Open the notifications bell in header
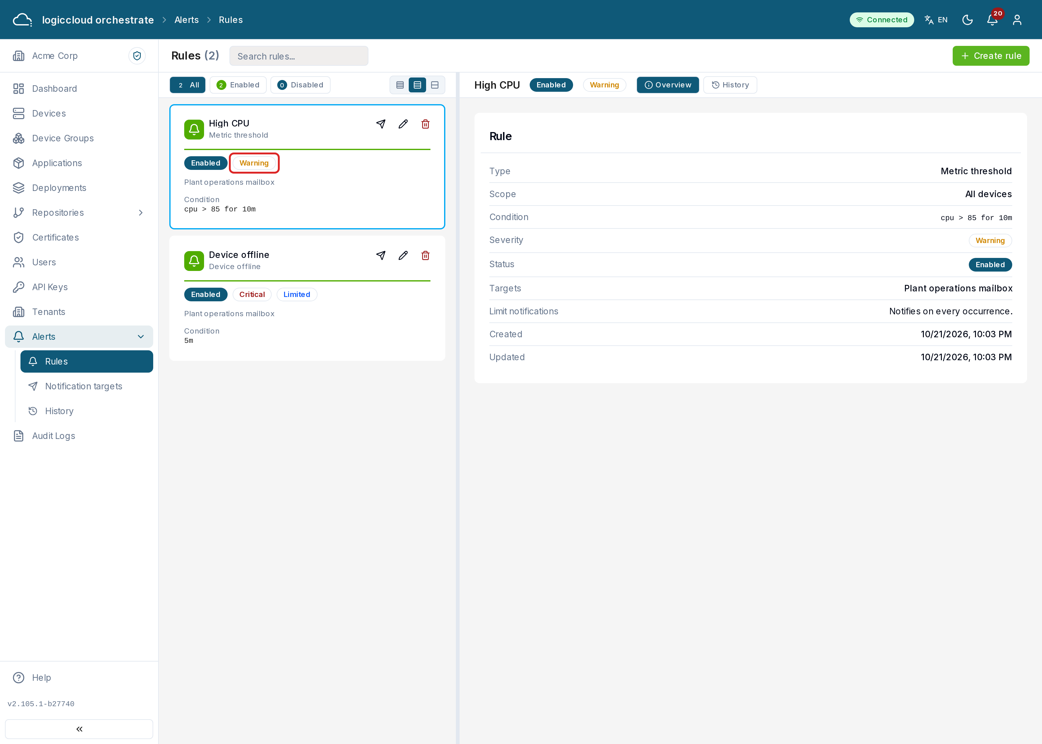The height and width of the screenshot is (744, 1042). [x=992, y=20]
